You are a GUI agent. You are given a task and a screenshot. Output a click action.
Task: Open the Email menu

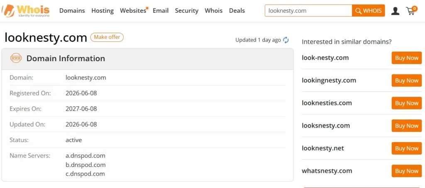(x=161, y=11)
